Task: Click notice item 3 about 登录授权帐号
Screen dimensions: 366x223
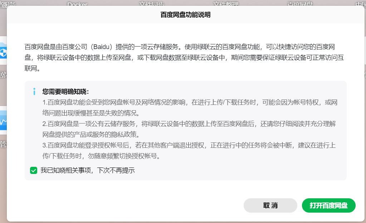Action: tap(189, 151)
